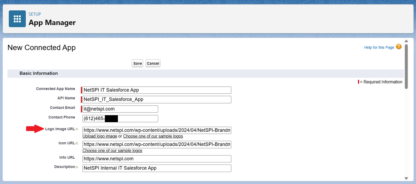
Task: Open the Help for this Page link
Action: [x=379, y=47]
